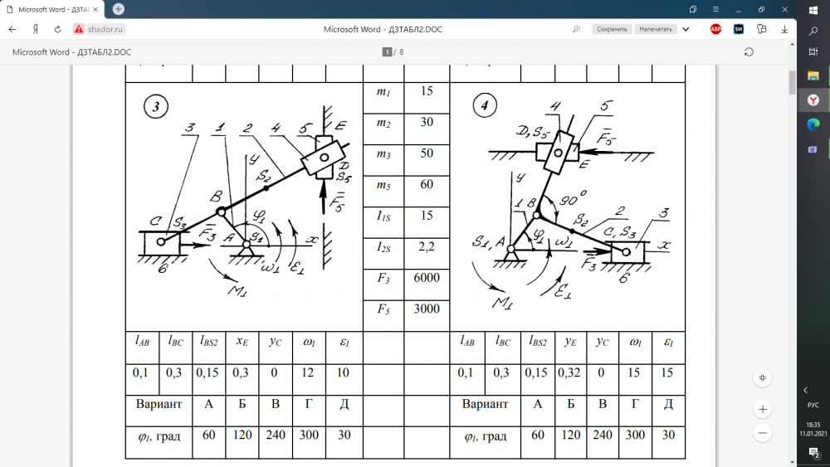This screenshot has width=830, height=467.
Task: Open the purple app taskbar icon
Action: (813, 149)
